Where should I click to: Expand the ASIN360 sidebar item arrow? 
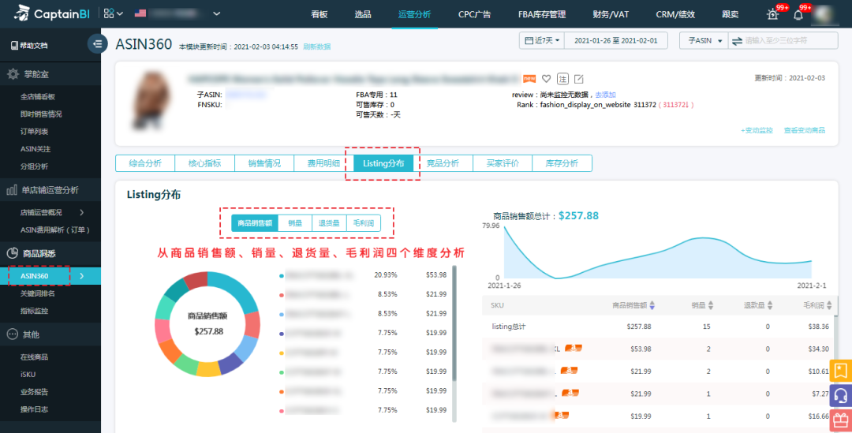(x=81, y=276)
